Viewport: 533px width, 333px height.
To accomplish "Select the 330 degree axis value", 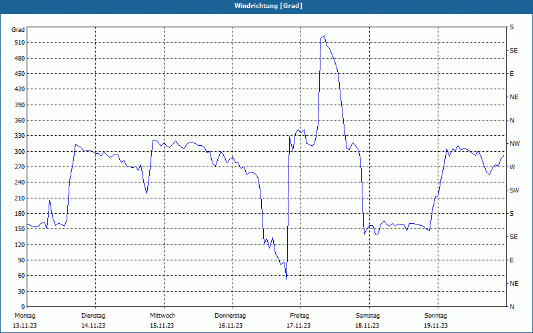I will [20, 136].
